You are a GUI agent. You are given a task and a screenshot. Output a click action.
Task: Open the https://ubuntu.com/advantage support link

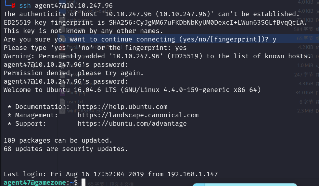pos(132,123)
